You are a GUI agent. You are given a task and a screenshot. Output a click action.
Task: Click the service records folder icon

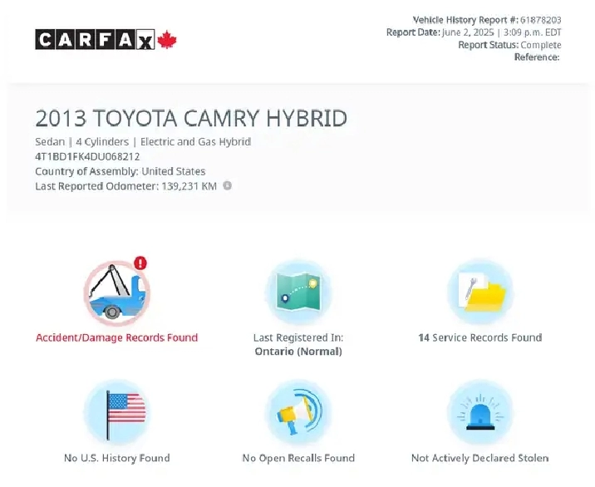480,293
